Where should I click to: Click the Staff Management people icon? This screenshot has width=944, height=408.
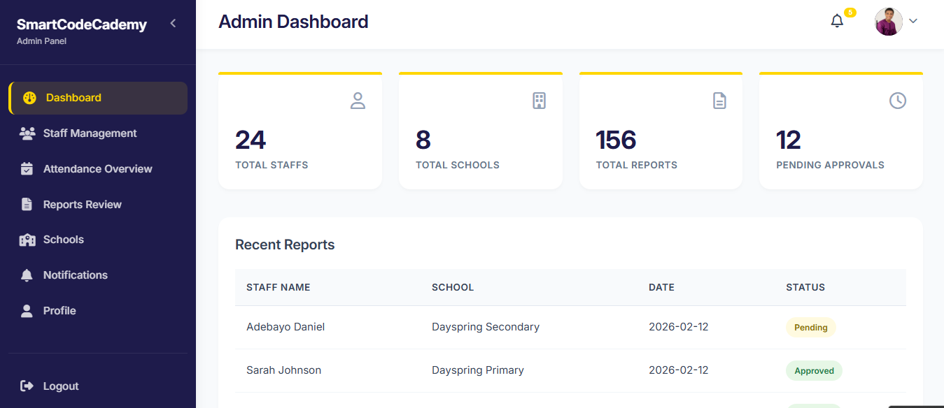[x=27, y=133]
